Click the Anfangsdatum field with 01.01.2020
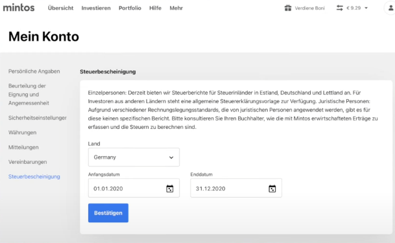This screenshot has width=395, height=243. tap(134, 188)
